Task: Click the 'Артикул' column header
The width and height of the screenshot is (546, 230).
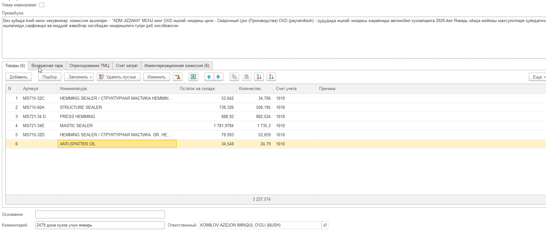Action: coord(39,89)
